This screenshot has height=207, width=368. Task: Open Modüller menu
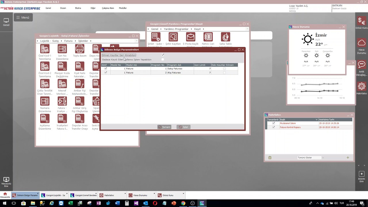point(123,8)
